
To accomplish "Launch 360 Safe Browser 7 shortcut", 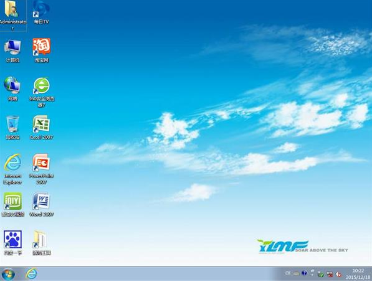I will (x=42, y=92).
